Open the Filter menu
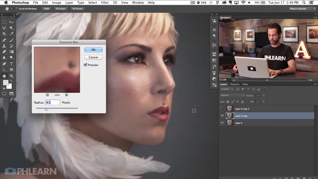Image resolution: width=318 pixels, height=179 pixels. click(x=105, y=2)
